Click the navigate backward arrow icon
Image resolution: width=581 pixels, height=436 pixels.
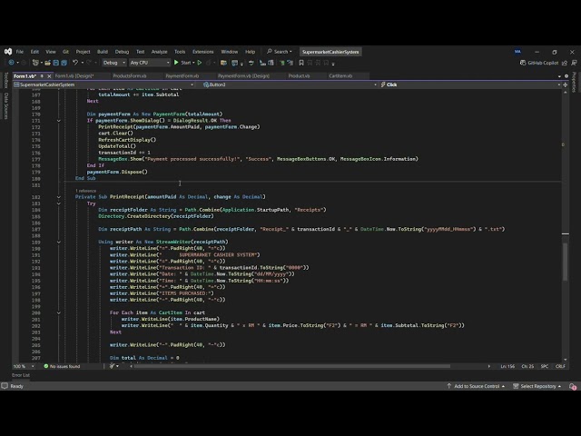click(x=12, y=63)
